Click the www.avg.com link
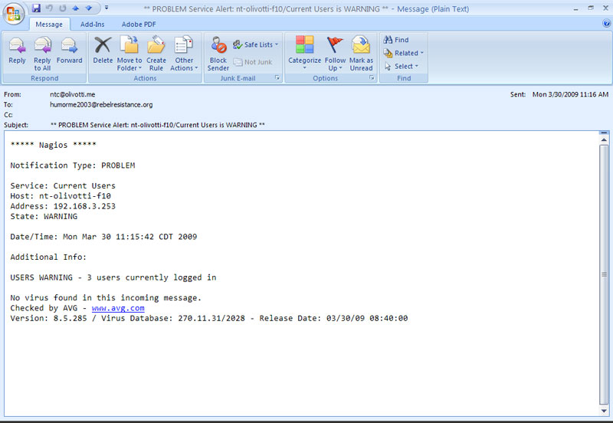613x423 pixels. click(x=118, y=308)
